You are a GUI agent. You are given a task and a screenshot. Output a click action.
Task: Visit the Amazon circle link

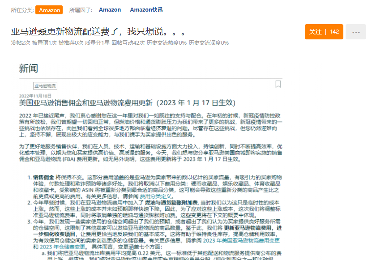(110, 10)
